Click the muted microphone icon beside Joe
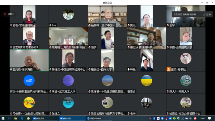This screenshot has height=121, width=215. [50, 25]
